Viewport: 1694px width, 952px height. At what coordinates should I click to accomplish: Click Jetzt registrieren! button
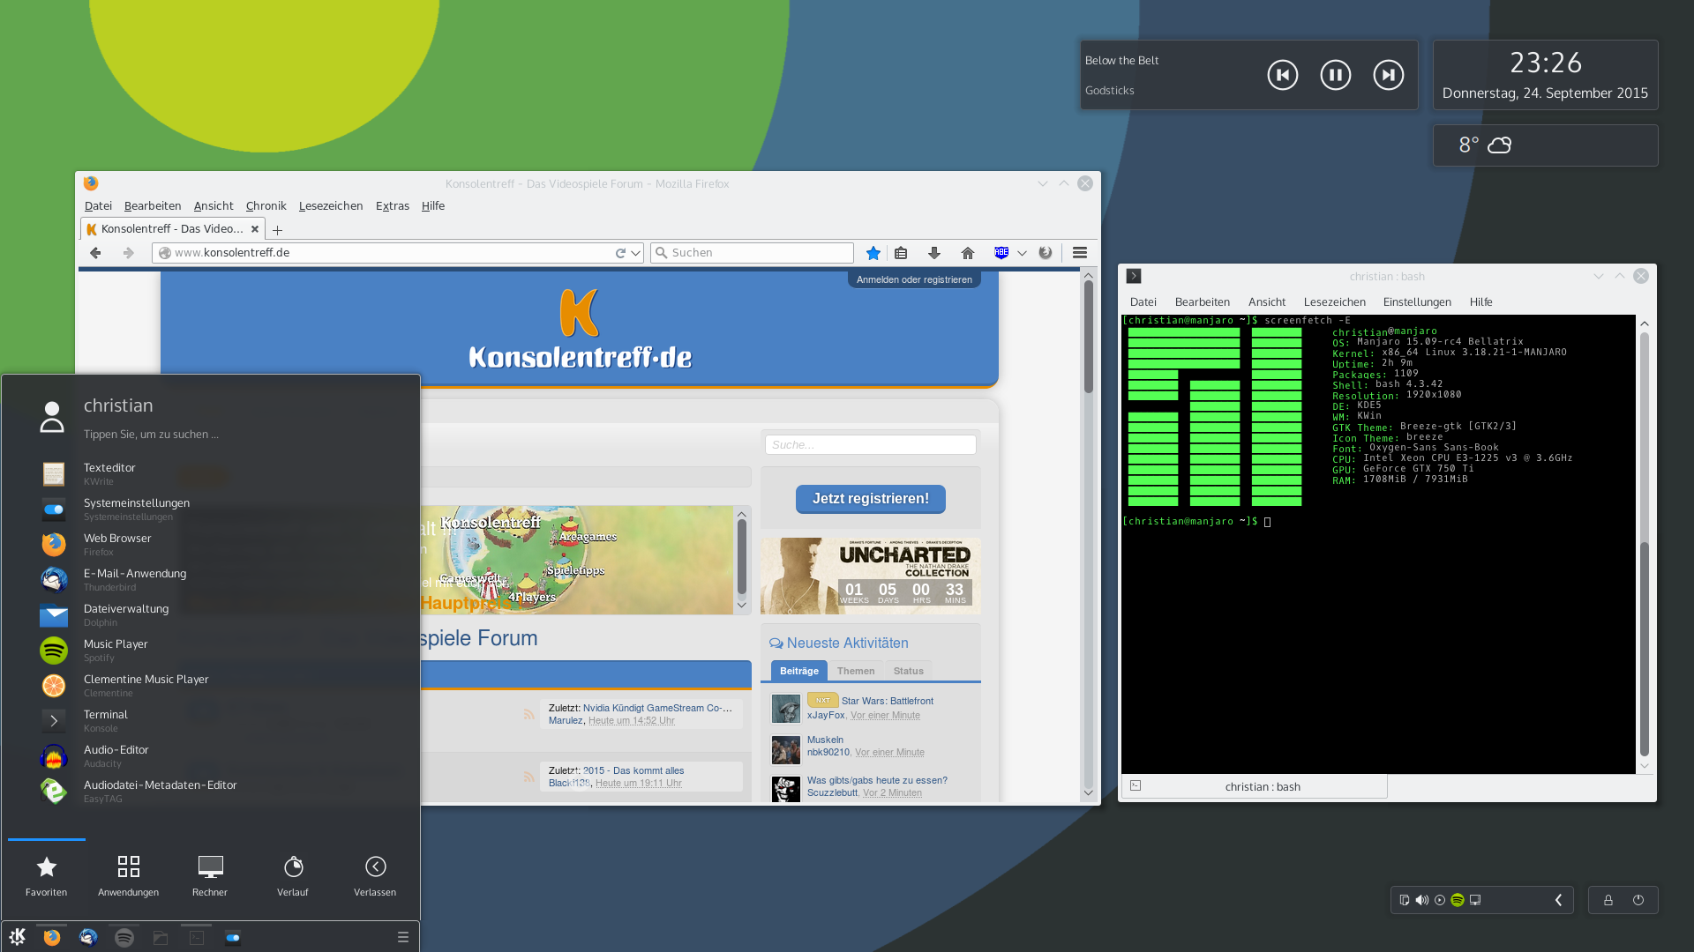871,499
